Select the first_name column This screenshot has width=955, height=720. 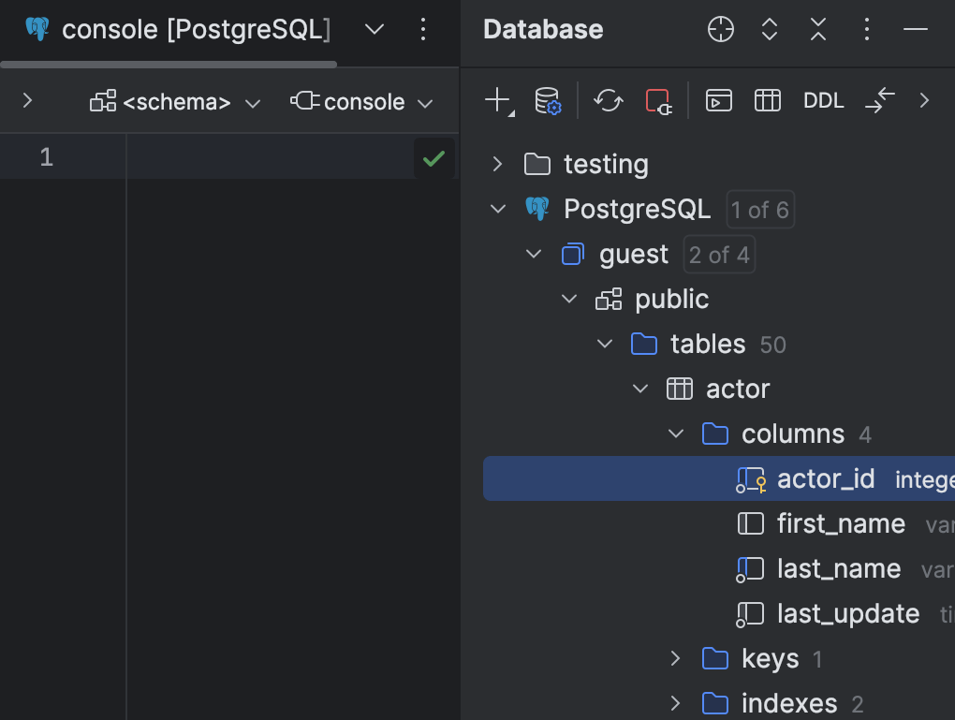(x=840, y=523)
